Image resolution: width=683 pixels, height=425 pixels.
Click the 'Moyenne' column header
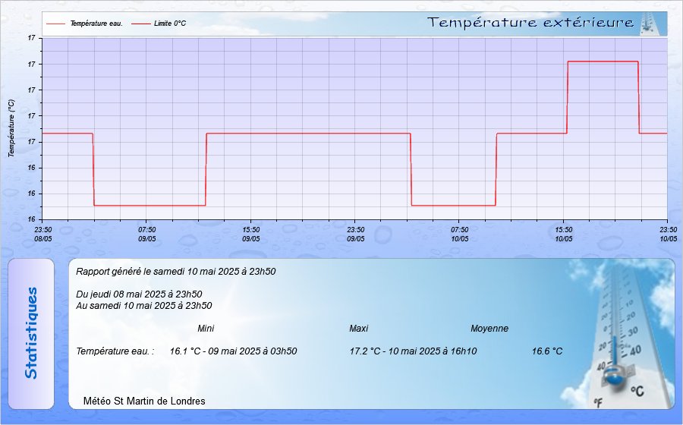[x=489, y=329]
